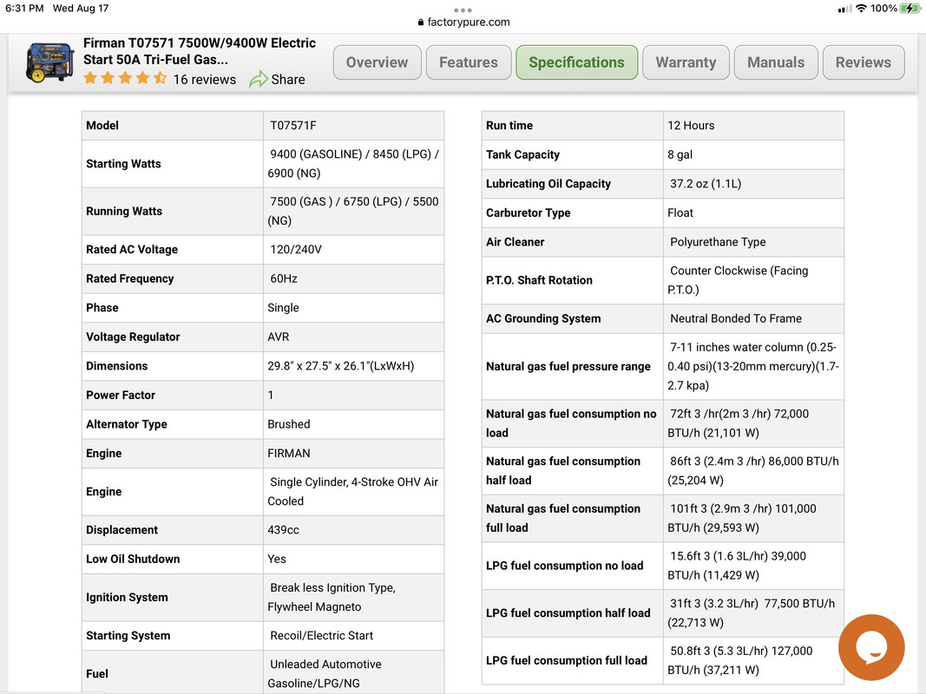The image size is (926, 694).
Task: Click the Natural gas fuel pressure range label
Action: click(x=568, y=366)
